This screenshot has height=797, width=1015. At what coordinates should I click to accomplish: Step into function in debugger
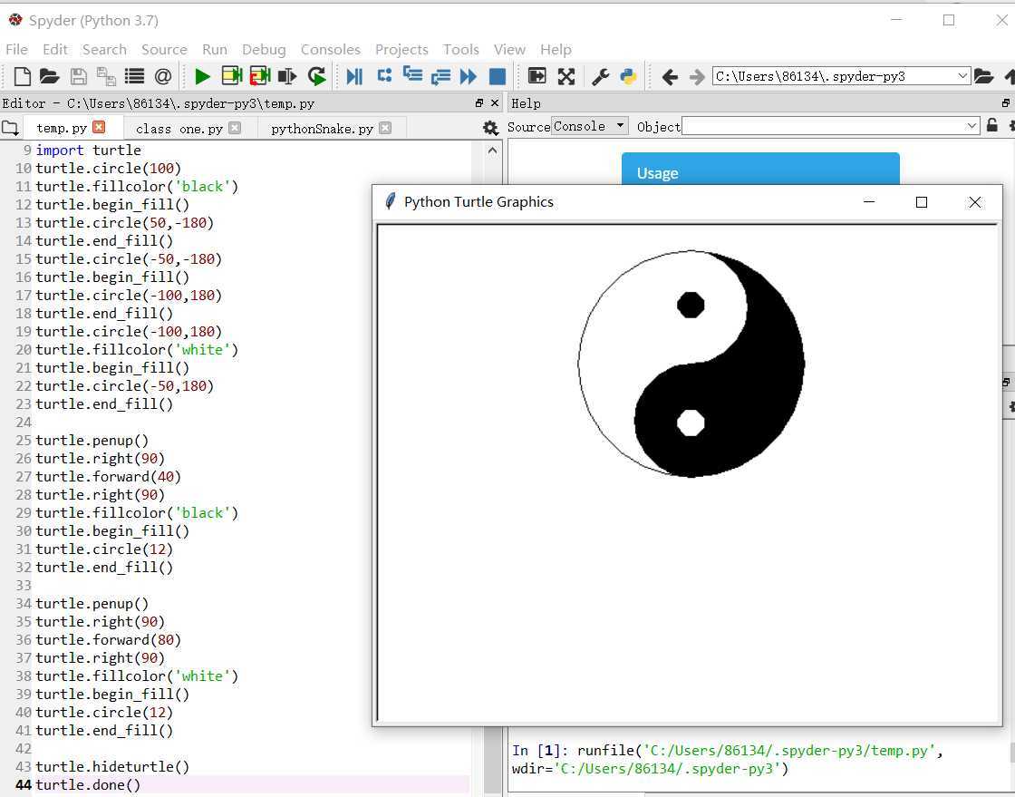[412, 75]
